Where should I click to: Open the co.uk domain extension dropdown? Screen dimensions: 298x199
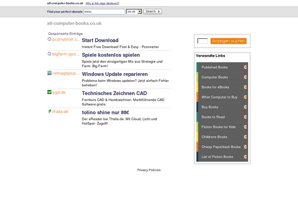pos(134,11)
